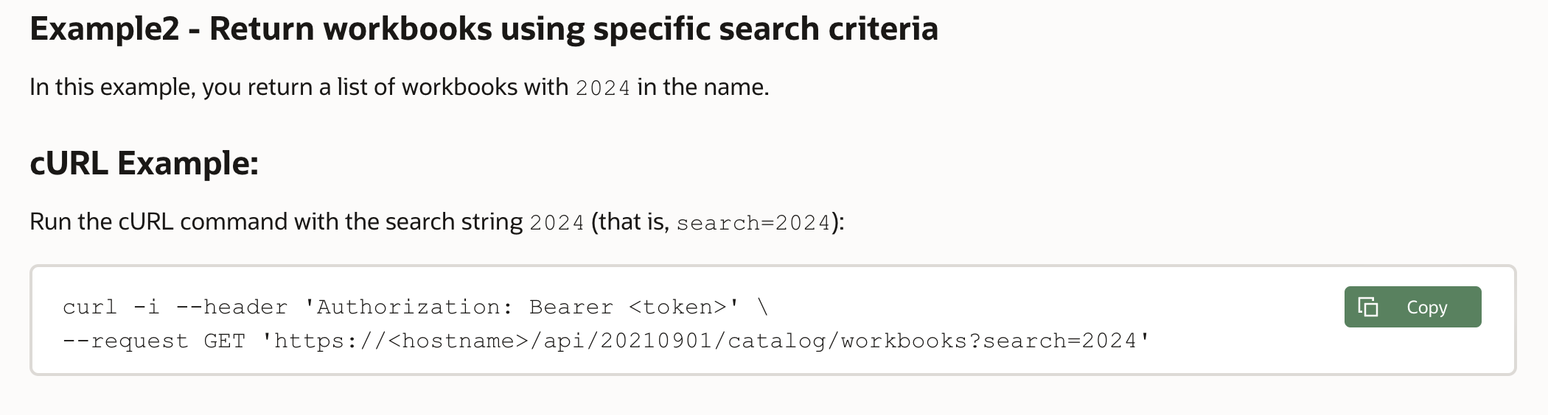
Task: Click workbooks?search=2024 at the URL end
Action: tap(989, 341)
